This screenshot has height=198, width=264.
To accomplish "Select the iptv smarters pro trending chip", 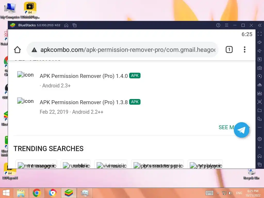I will (158, 164).
